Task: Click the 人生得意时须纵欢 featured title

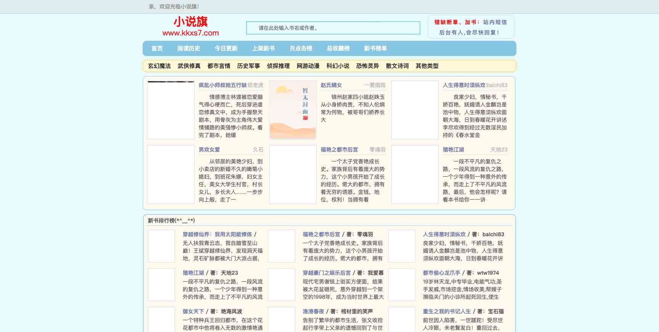Action: pyautogui.click(x=464, y=85)
